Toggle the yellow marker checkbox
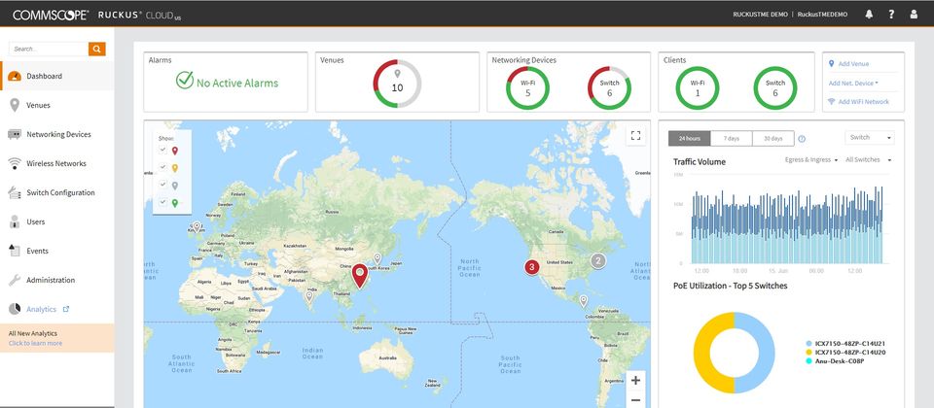The width and height of the screenshot is (934, 408). click(x=162, y=167)
